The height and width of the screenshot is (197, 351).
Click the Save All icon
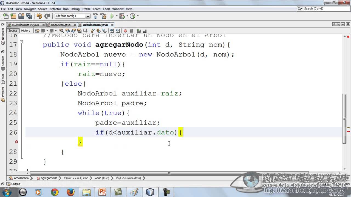coord(29,16)
